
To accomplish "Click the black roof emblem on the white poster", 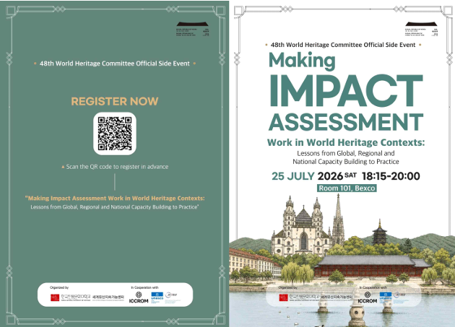I will pyautogui.click(x=421, y=24).
